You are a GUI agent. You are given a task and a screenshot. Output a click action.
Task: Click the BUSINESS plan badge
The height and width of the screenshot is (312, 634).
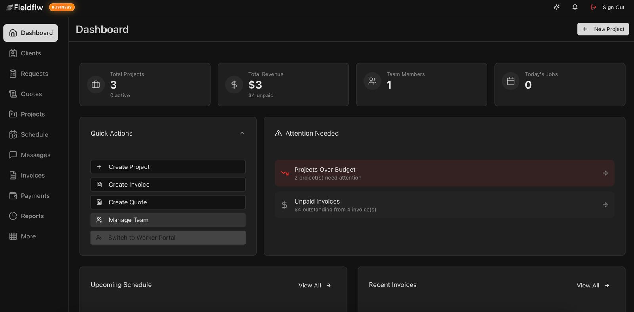click(62, 7)
